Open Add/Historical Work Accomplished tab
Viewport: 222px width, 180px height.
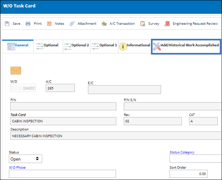pos(186,47)
